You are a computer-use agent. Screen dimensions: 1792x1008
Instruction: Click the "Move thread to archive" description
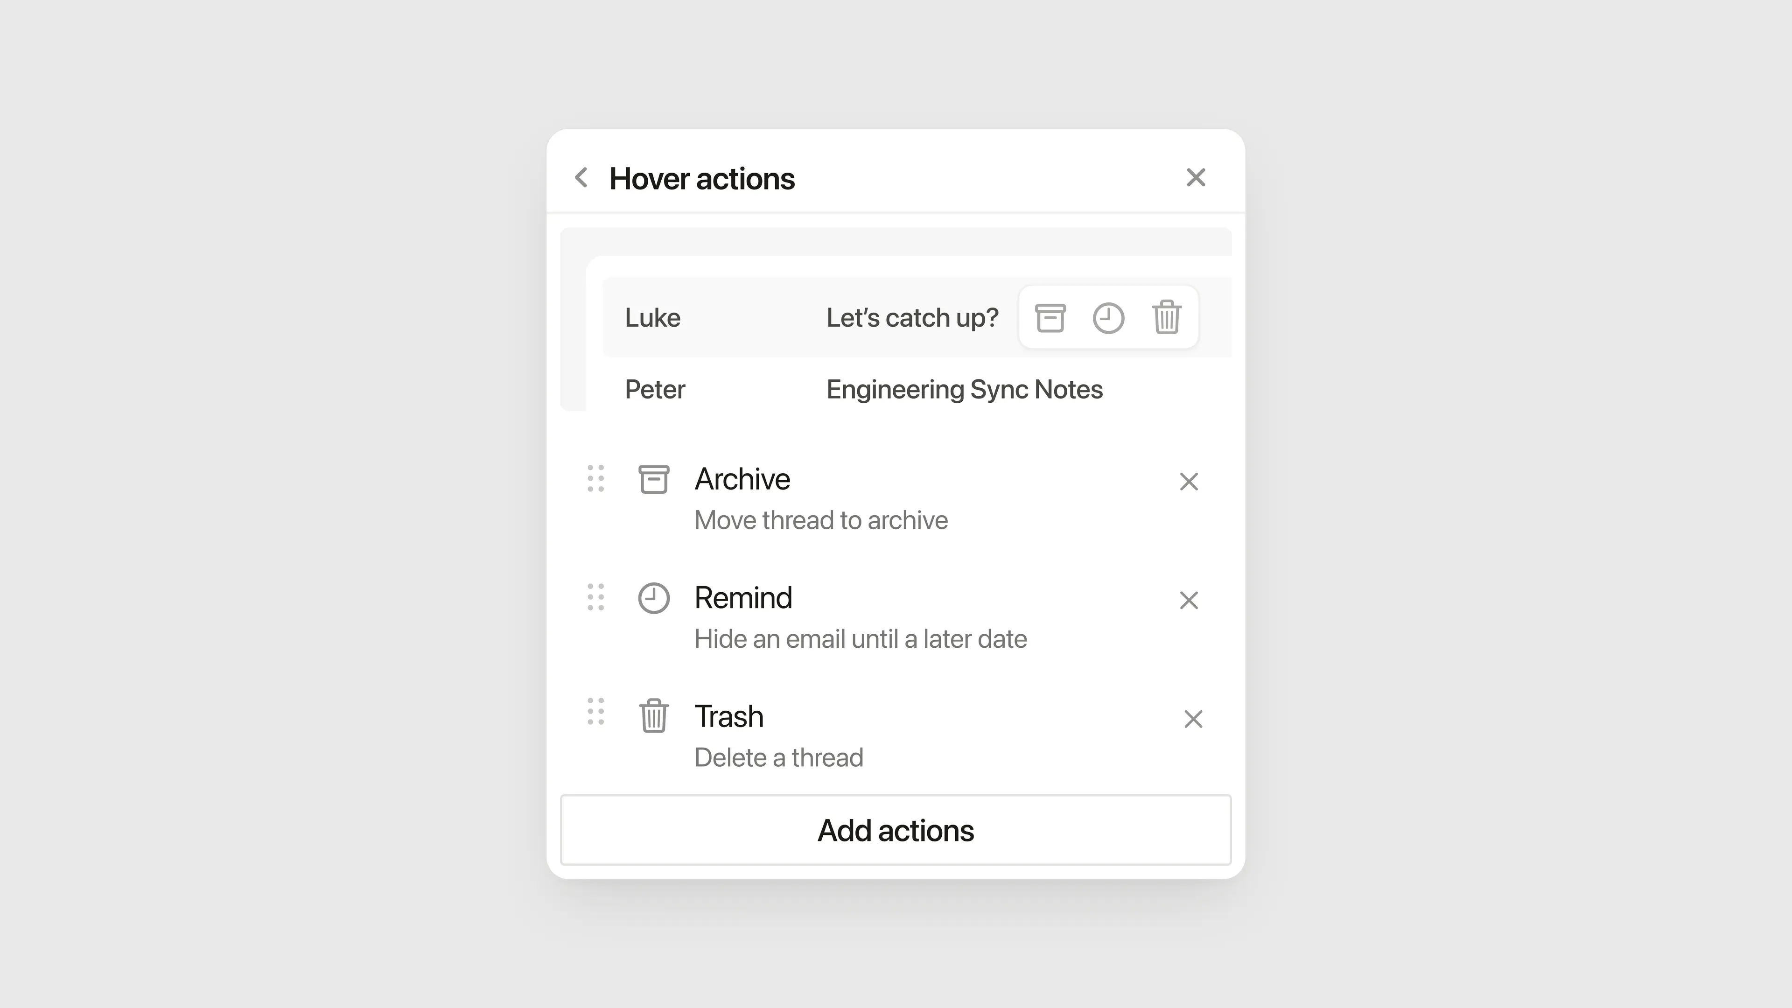(821, 520)
